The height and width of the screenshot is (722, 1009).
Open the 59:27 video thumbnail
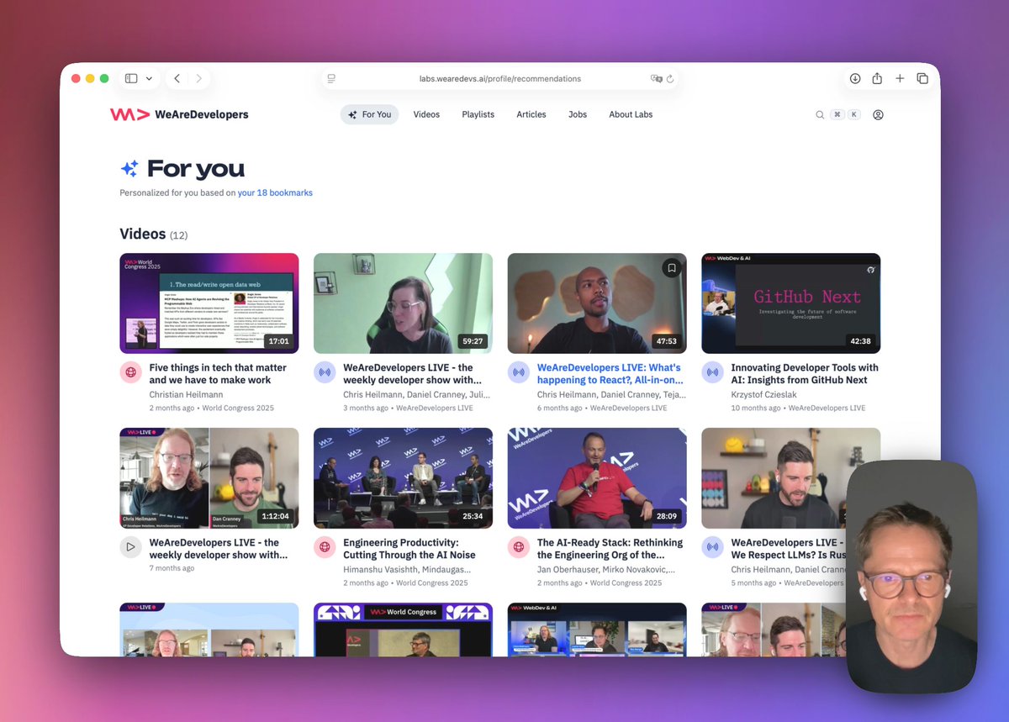[404, 303]
